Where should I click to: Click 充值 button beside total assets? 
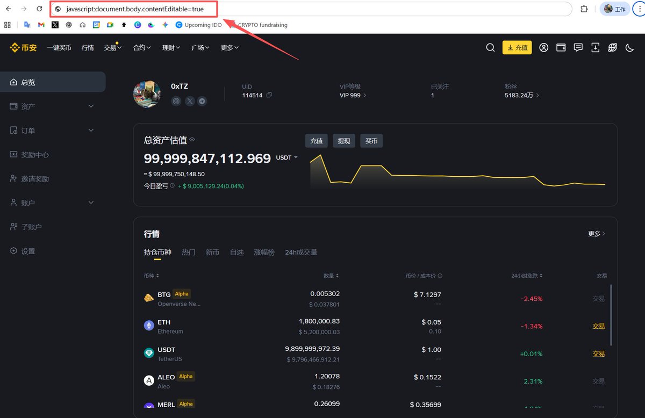point(317,141)
